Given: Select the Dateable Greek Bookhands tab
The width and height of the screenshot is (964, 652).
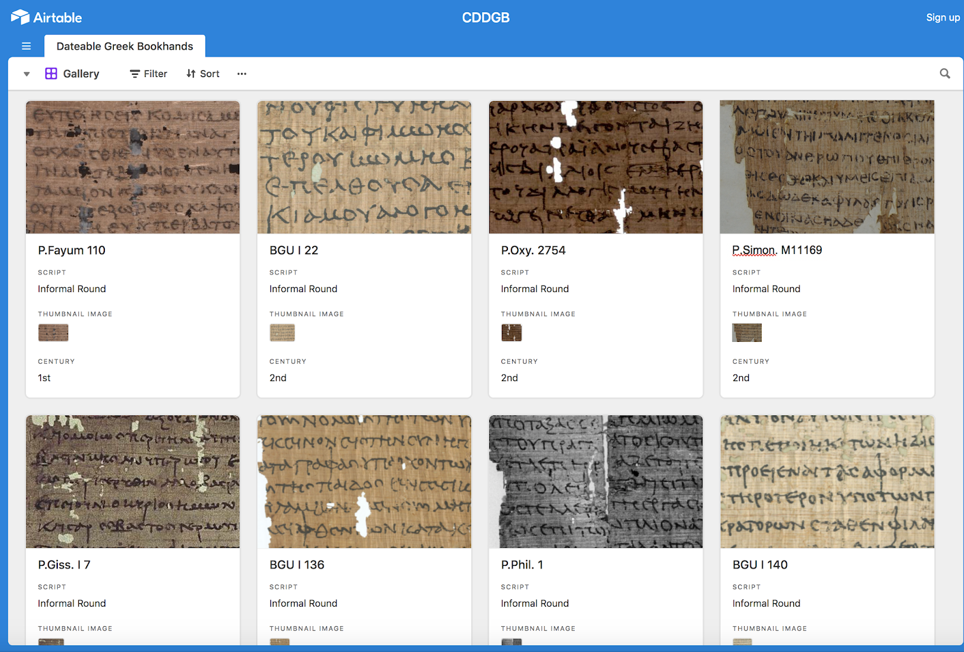Looking at the screenshot, I should pyautogui.click(x=125, y=46).
